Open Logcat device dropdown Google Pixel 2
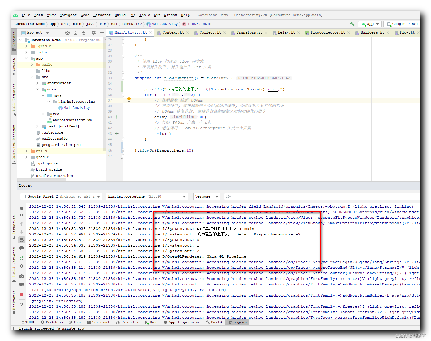 click(61, 196)
